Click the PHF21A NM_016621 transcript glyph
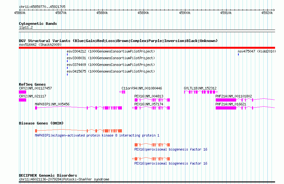 point(245,108)
